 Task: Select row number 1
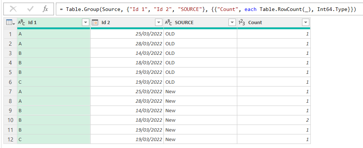[10, 34]
